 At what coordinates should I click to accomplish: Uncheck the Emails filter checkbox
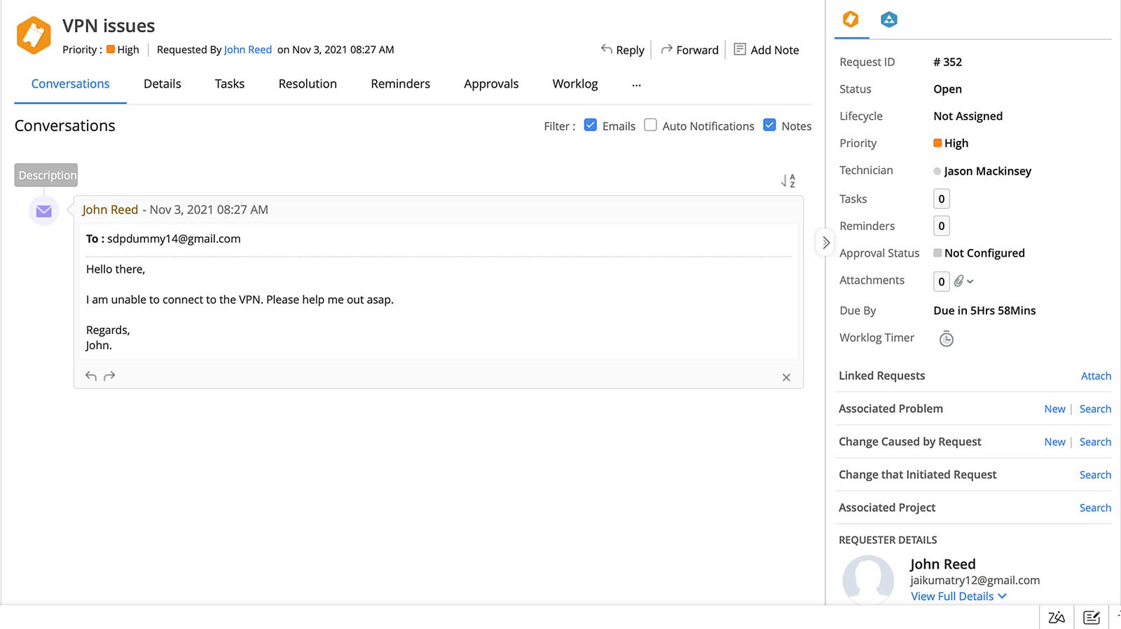tap(591, 125)
